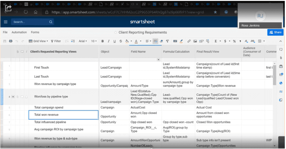
Task: Click the Share button
Action: (275, 32)
